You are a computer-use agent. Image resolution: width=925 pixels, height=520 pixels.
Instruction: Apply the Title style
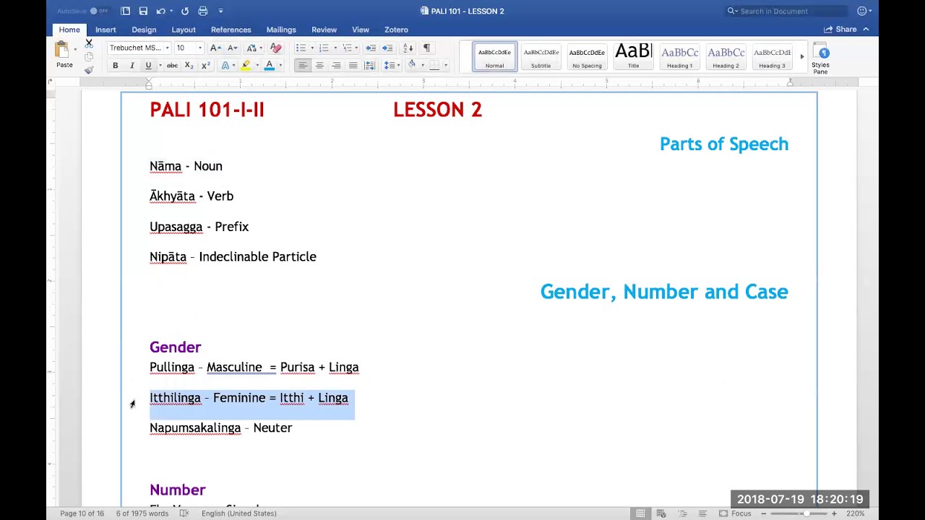coord(633,56)
